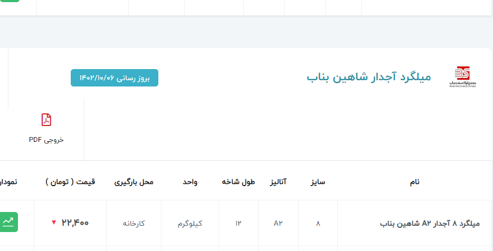Select the 'آنالیز' column header
Screen dimensions: 493x251
tap(278, 182)
